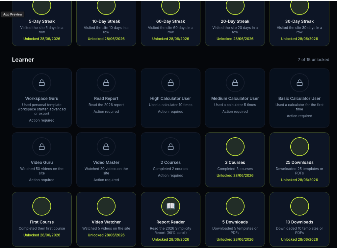
Task: Click "Watched 5 videos on the site" description
Action: click(106, 228)
